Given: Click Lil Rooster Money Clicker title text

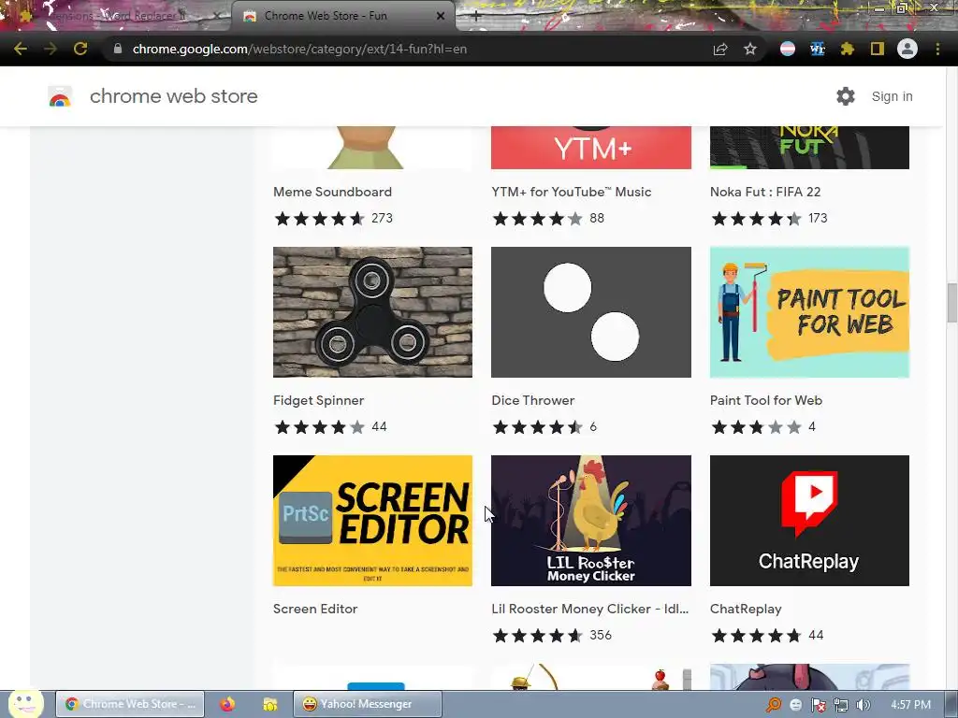Looking at the screenshot, I should click(589, 609).
